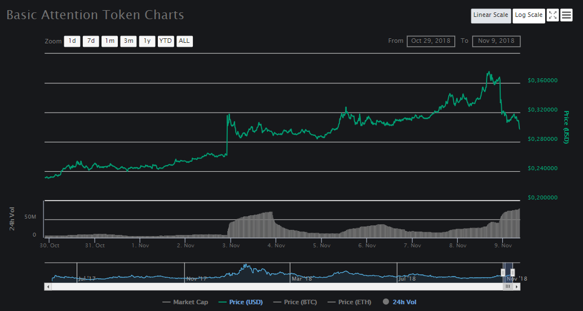Viewport: 583px width, 311px height.
Task: Click the navigator scrollbar track
Action: (277, 287)
